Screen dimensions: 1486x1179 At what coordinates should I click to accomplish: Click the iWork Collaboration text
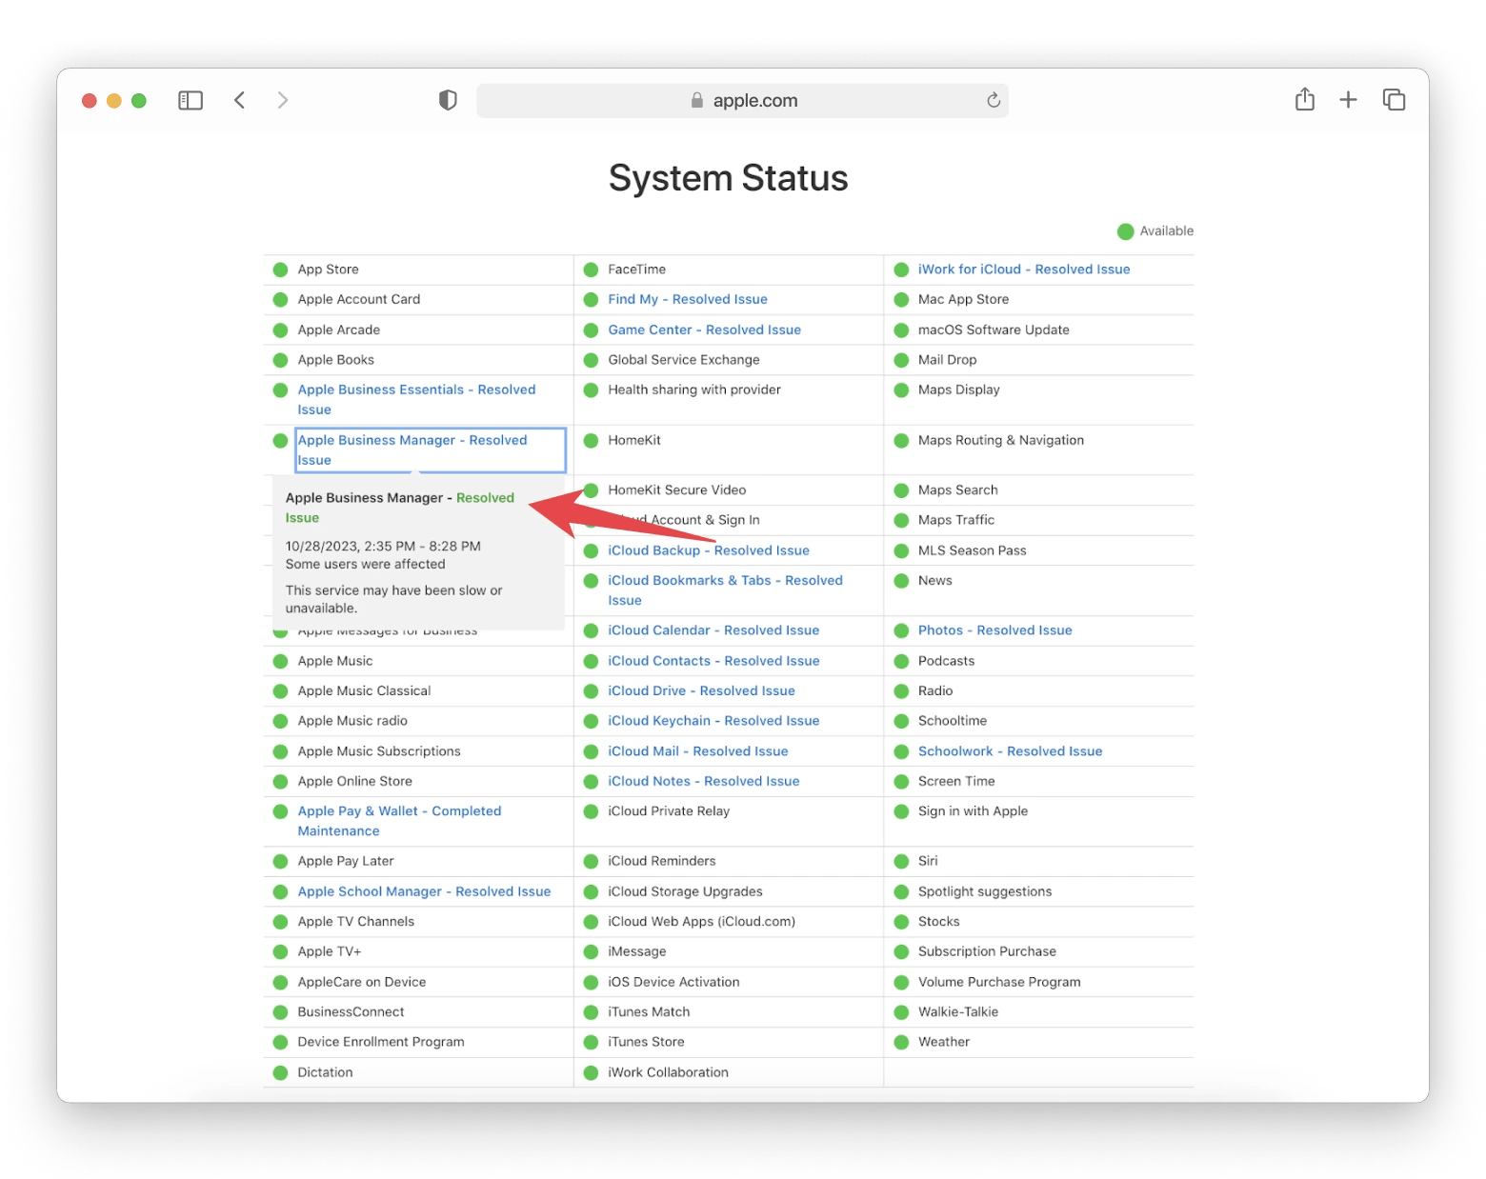click(x=669, y=1072)
